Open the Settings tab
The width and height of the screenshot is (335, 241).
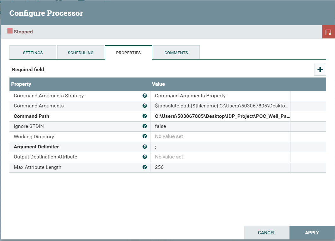pos(33,53)
